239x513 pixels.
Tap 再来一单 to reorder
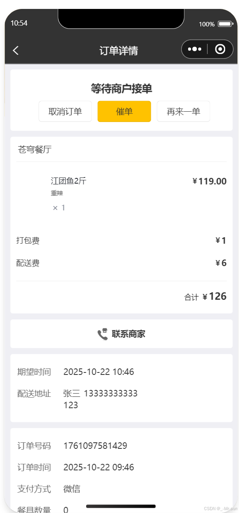click(183, 111)
